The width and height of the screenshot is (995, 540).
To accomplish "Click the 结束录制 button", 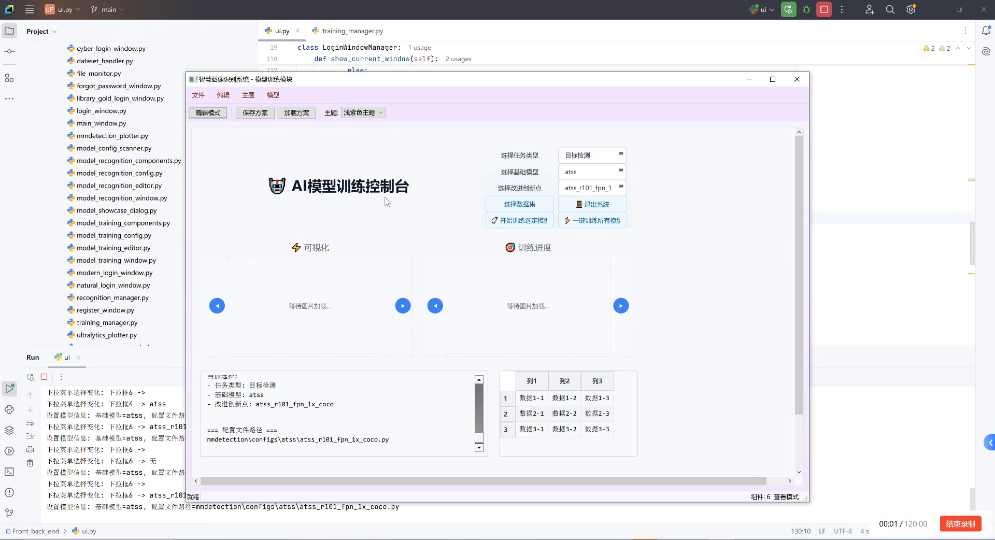I will pos(960,524).
